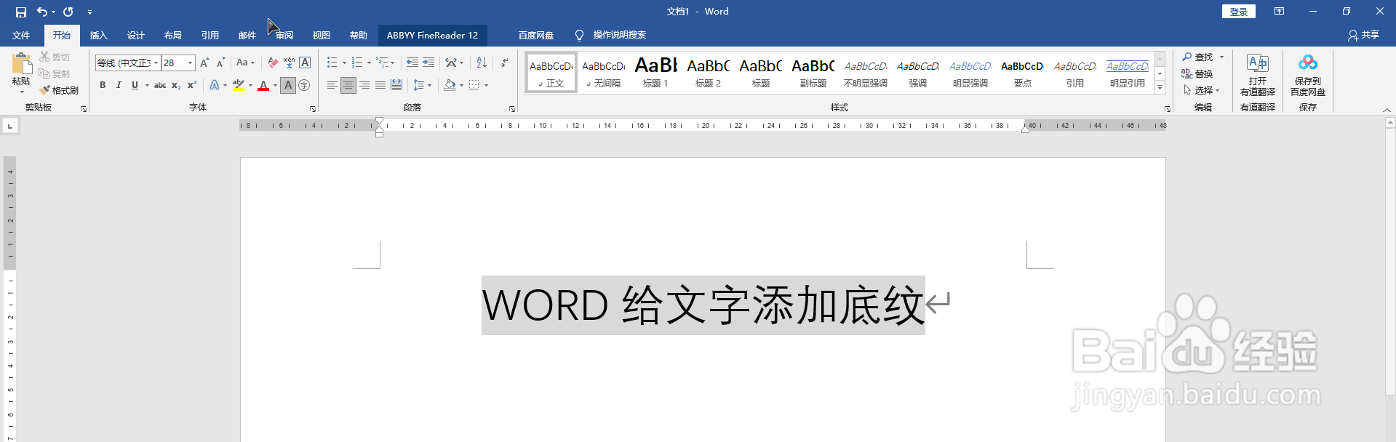Open Paragraph dialog launcher in 段落 group
1396x442 pixels.
512,109
